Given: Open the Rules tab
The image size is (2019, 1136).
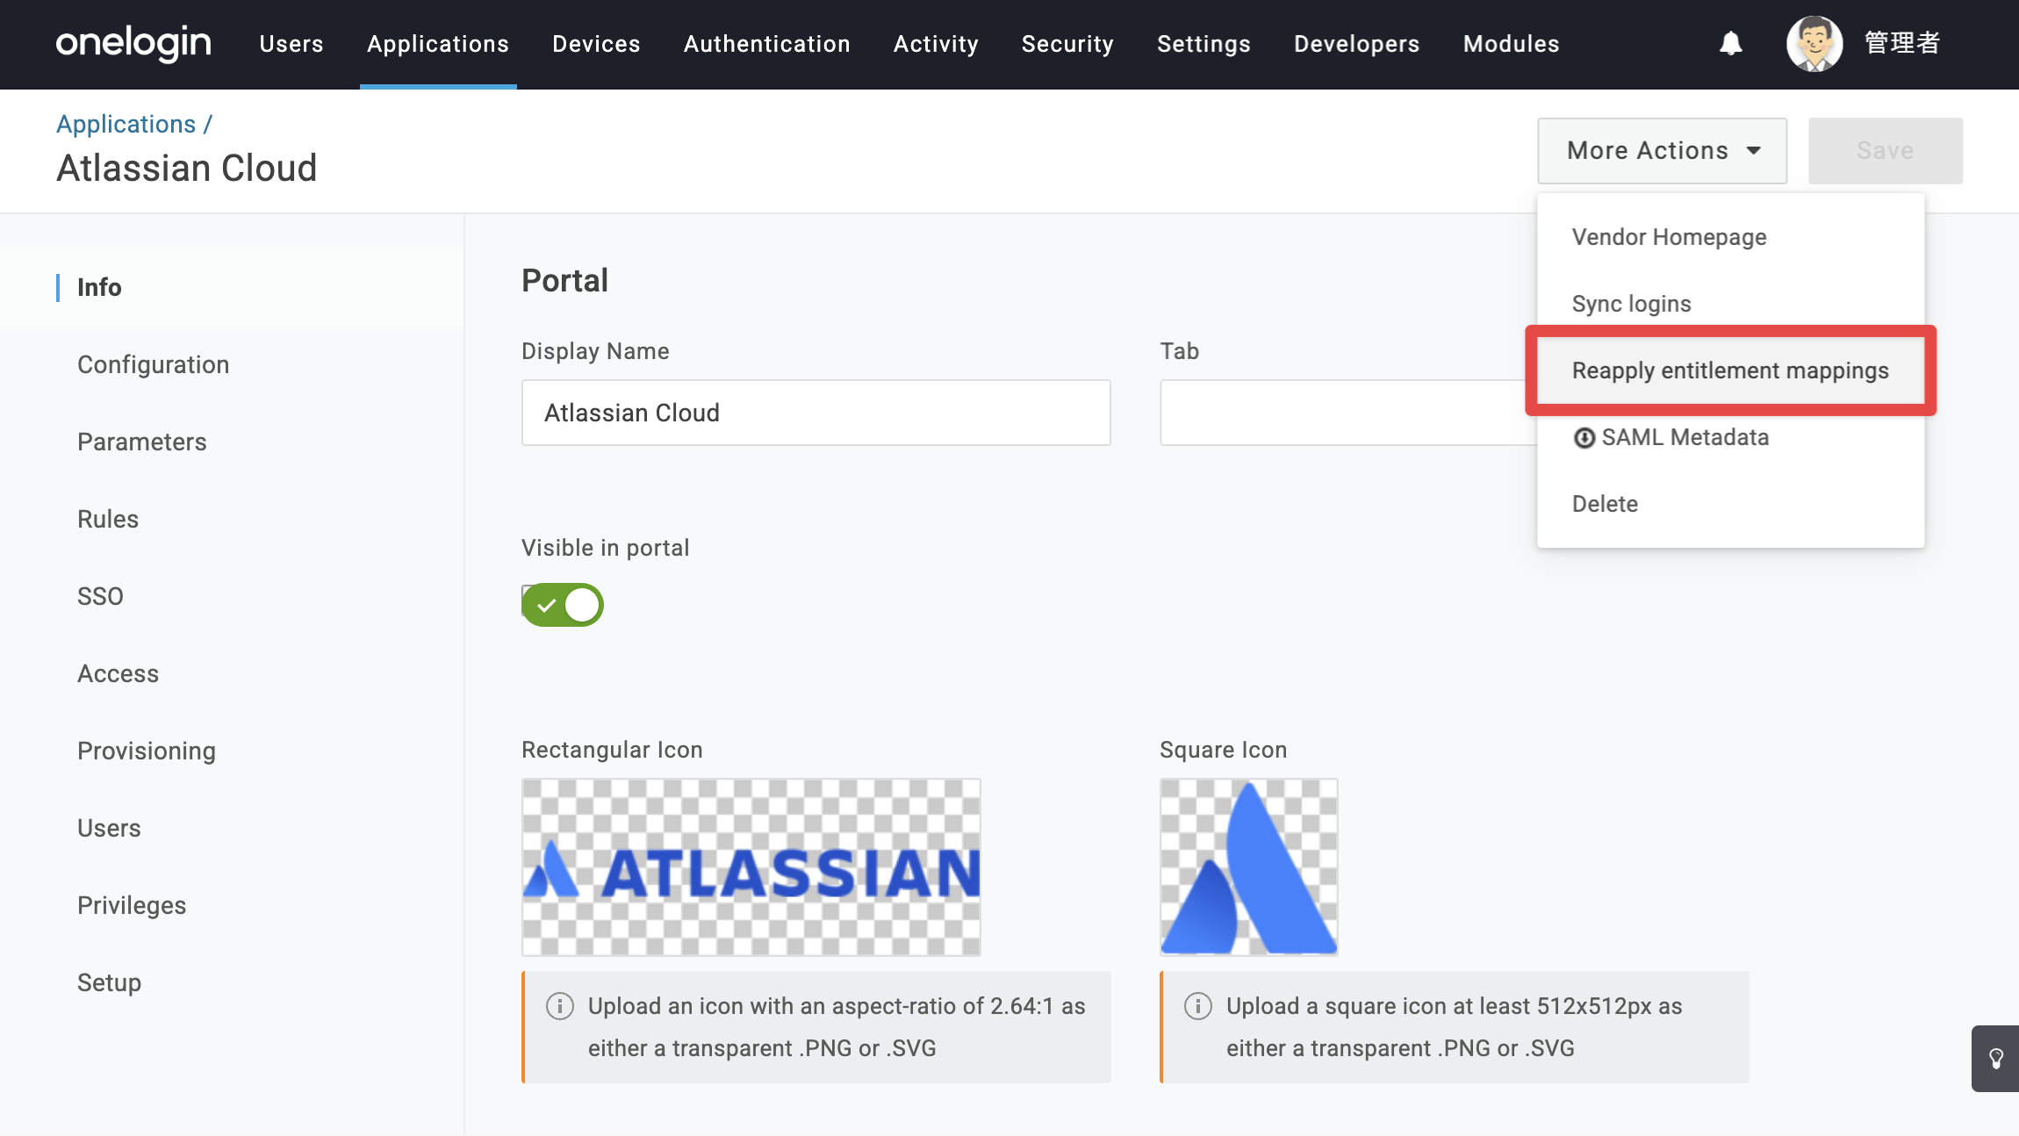Looking at the screenshot, I should tap(232, 520).
